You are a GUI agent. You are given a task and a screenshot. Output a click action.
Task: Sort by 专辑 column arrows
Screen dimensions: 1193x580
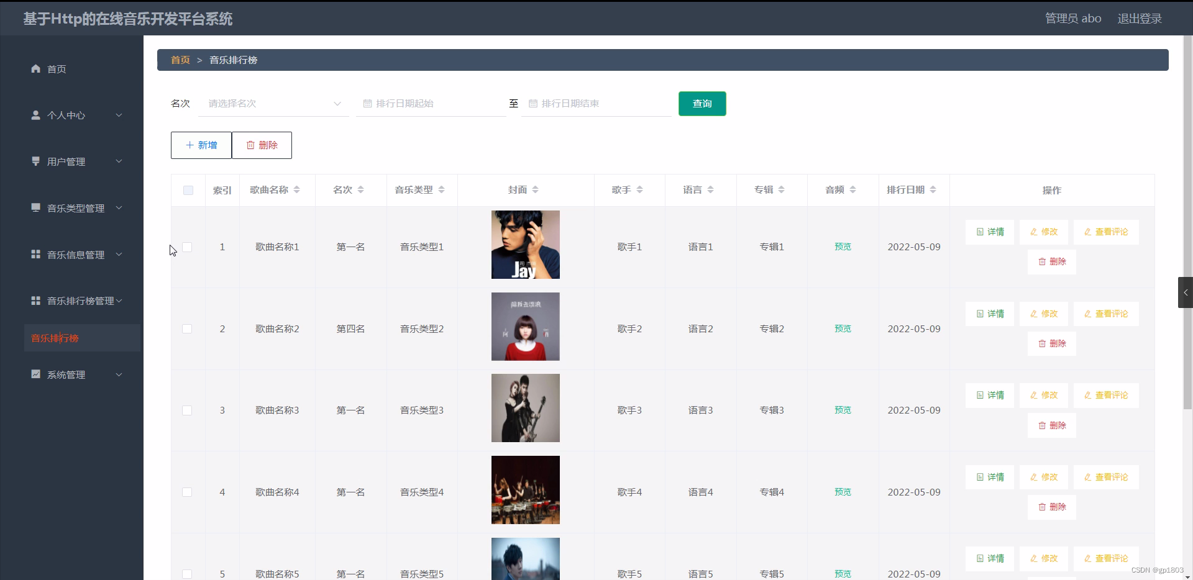tap(782, 190)
